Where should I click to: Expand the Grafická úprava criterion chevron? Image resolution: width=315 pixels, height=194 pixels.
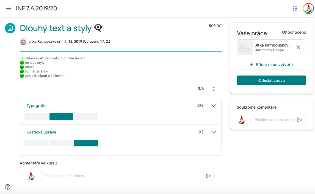214,132
